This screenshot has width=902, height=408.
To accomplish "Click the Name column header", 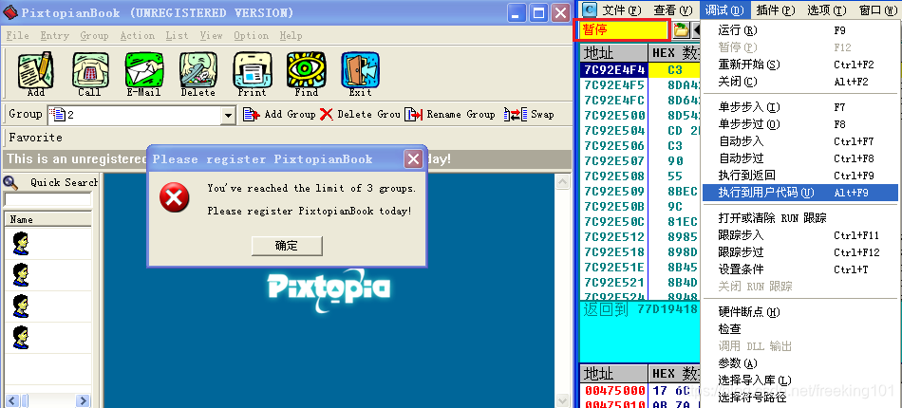I will [x=47, y=219].
